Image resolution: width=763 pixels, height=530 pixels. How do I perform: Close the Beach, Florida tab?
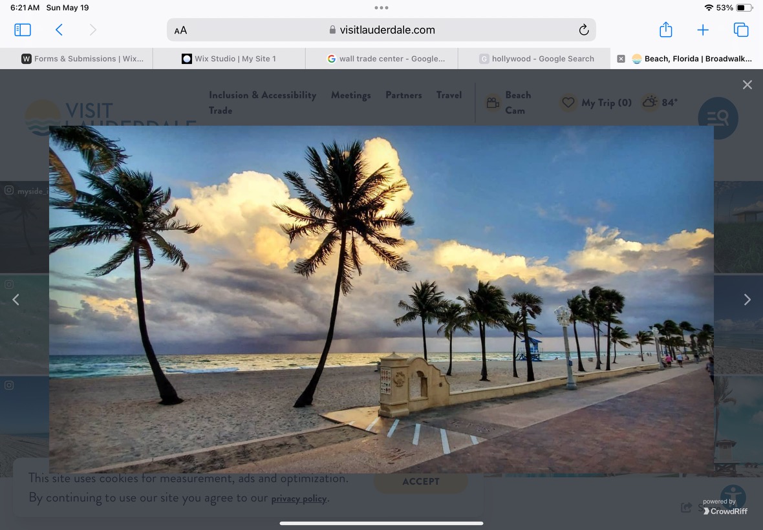tap(621, 59)
